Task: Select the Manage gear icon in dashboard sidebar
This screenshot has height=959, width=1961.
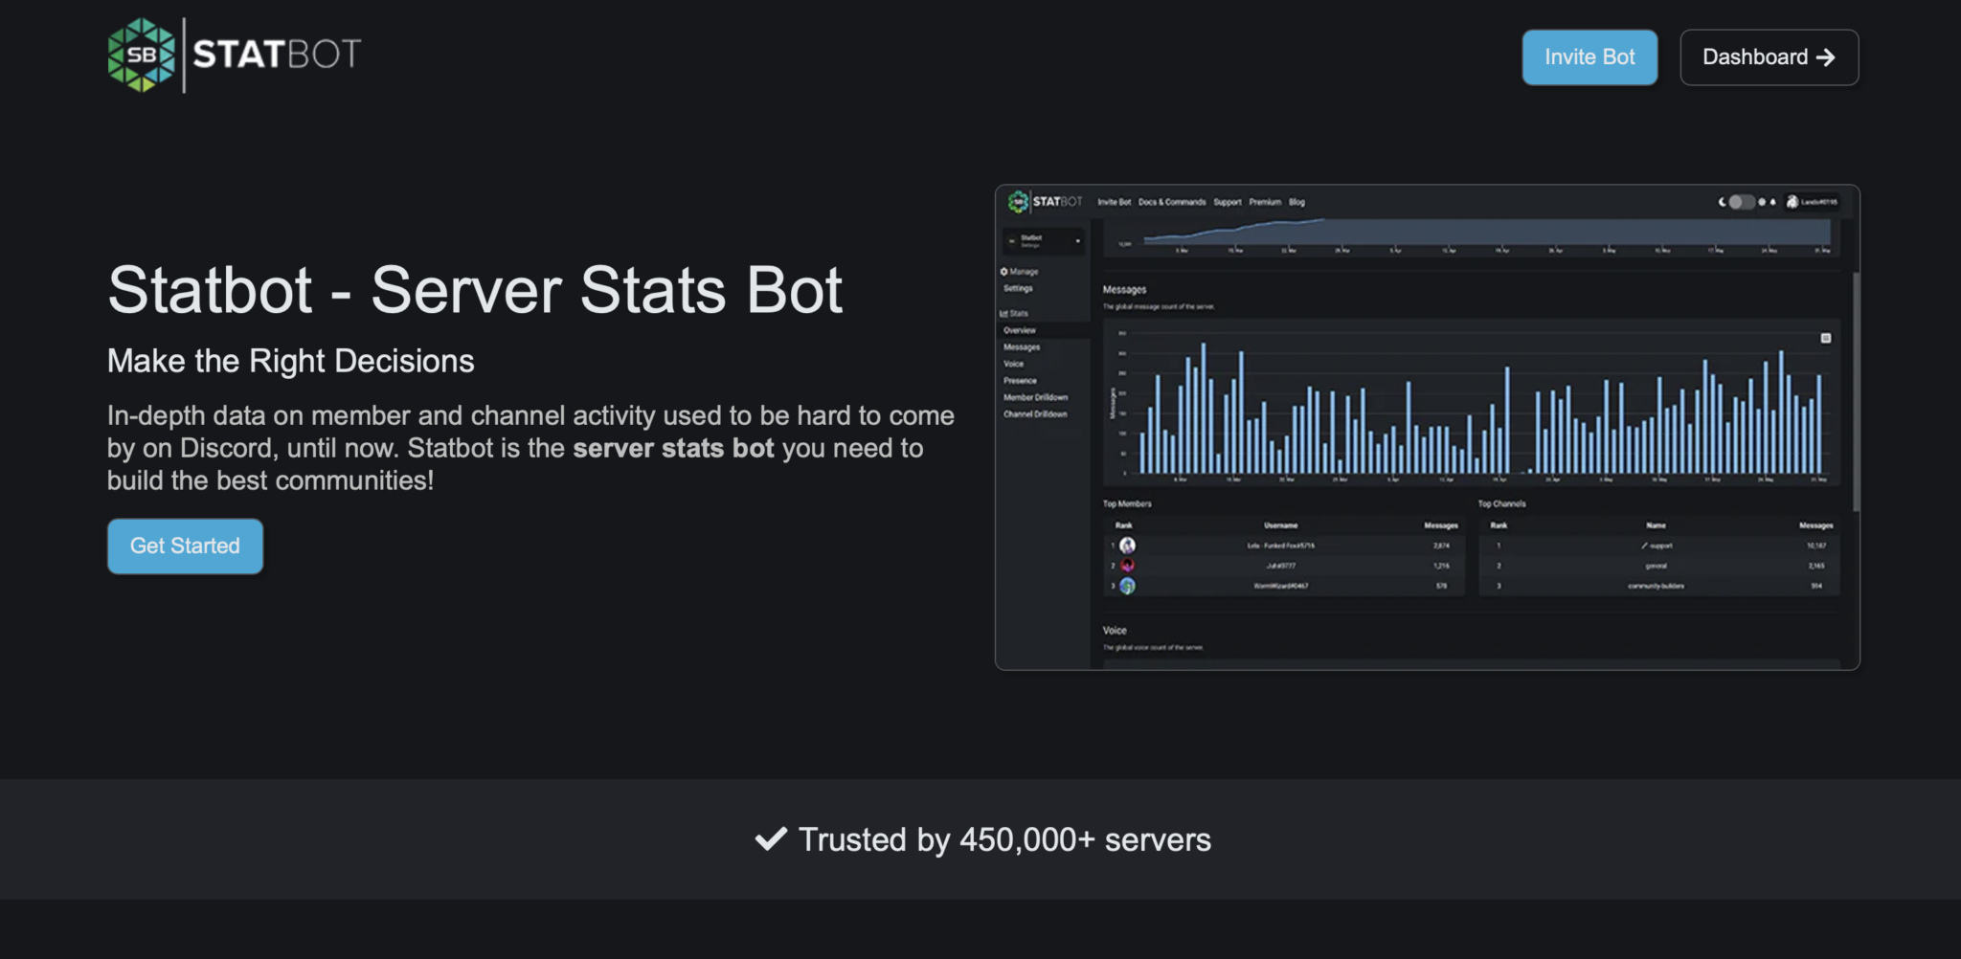Action: (x=1004, y=272)
